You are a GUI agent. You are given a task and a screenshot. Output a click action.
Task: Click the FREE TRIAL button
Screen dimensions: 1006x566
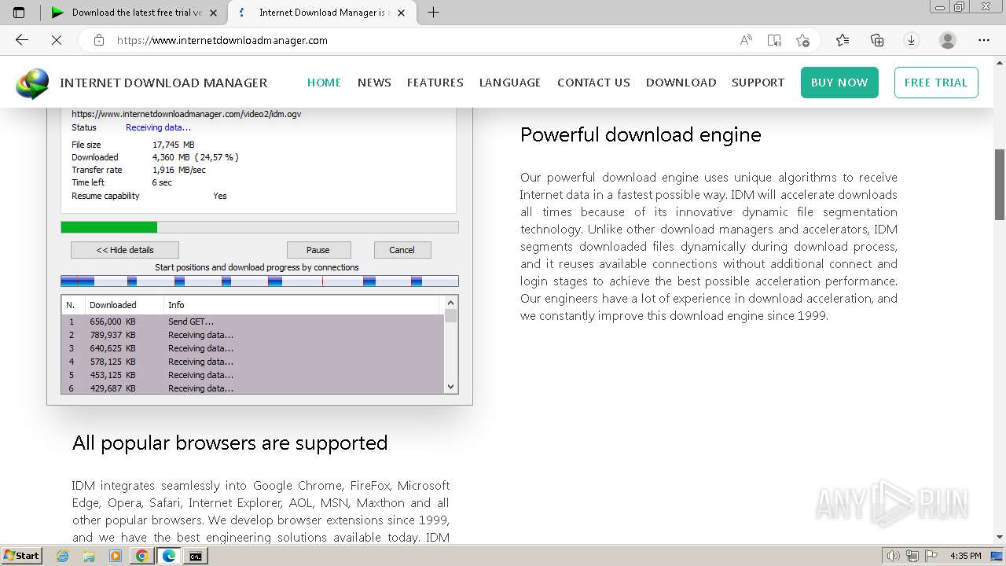click(936, 83)
